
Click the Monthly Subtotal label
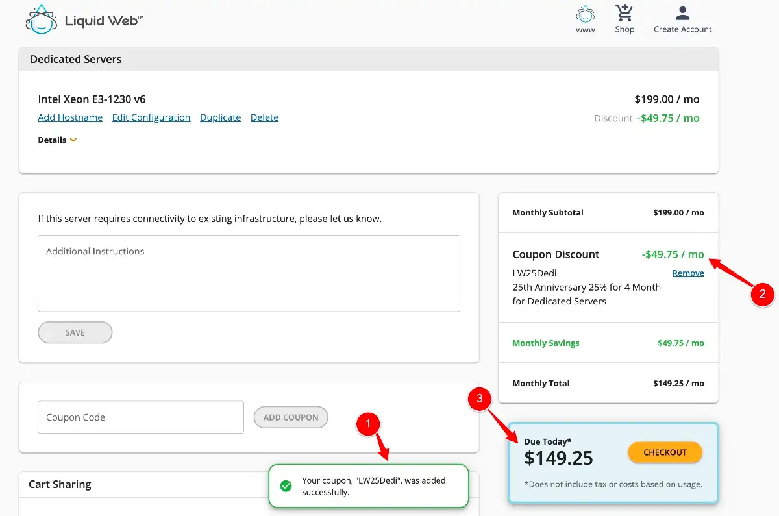(x=548, y=212)
